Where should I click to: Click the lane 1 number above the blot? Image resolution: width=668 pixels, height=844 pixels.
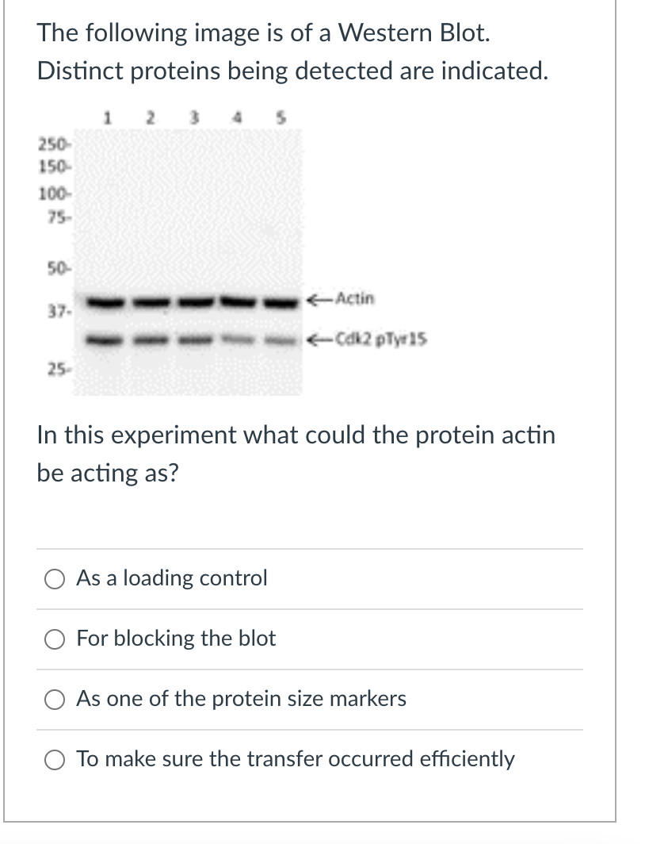coord(107,120)
